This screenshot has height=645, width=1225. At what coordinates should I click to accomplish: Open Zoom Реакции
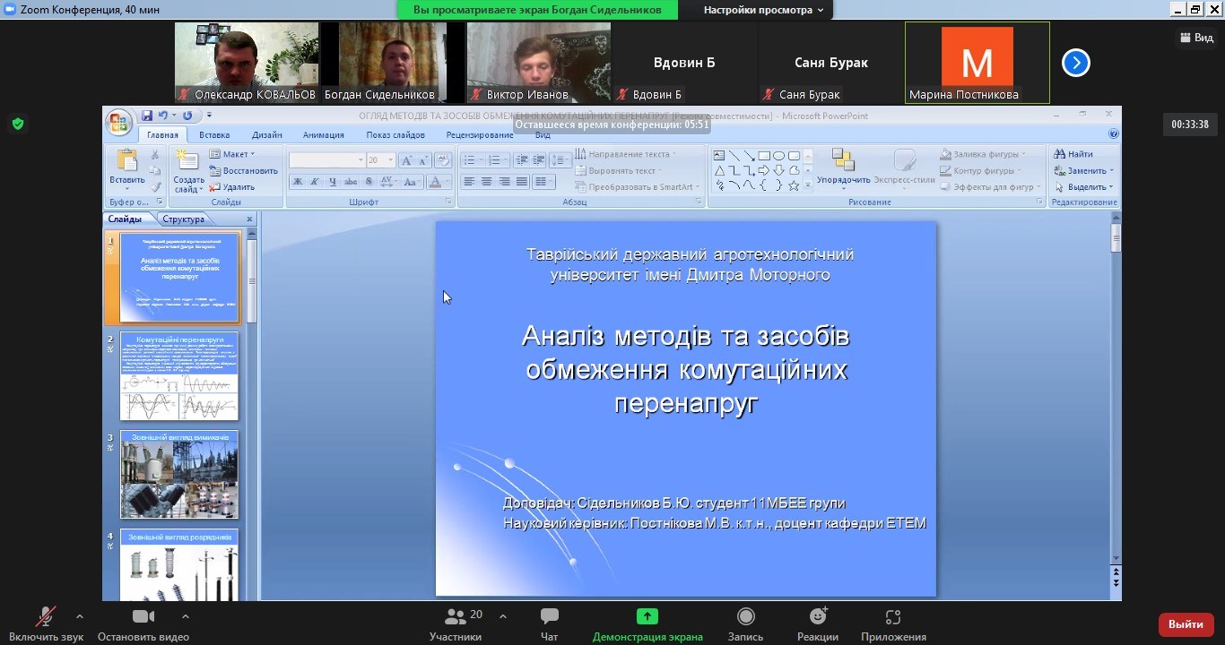[818, 624]
